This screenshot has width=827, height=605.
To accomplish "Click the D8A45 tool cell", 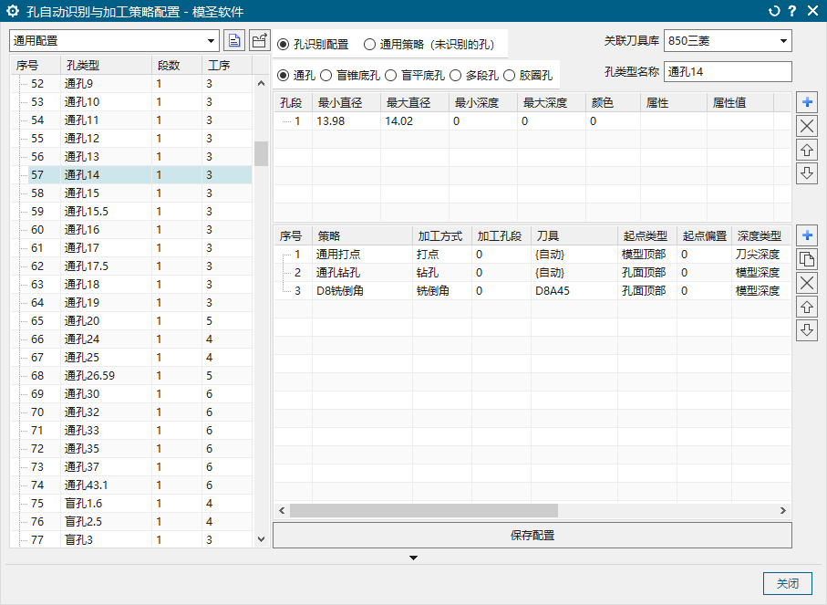I will [574, 291].
